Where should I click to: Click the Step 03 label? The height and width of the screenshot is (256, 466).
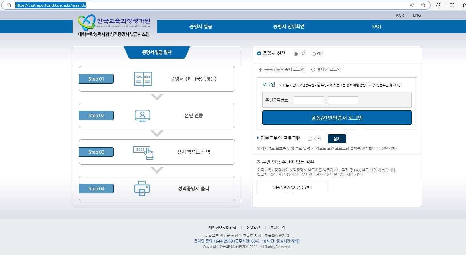click(x=96, y=152)
